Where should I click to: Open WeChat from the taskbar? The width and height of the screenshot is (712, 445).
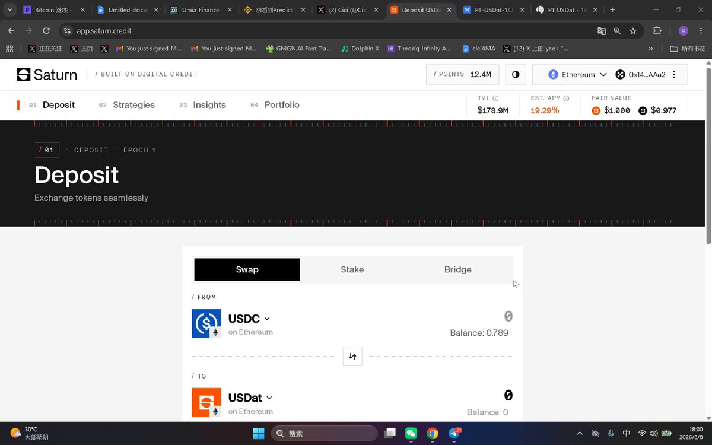tap(411, 433)
